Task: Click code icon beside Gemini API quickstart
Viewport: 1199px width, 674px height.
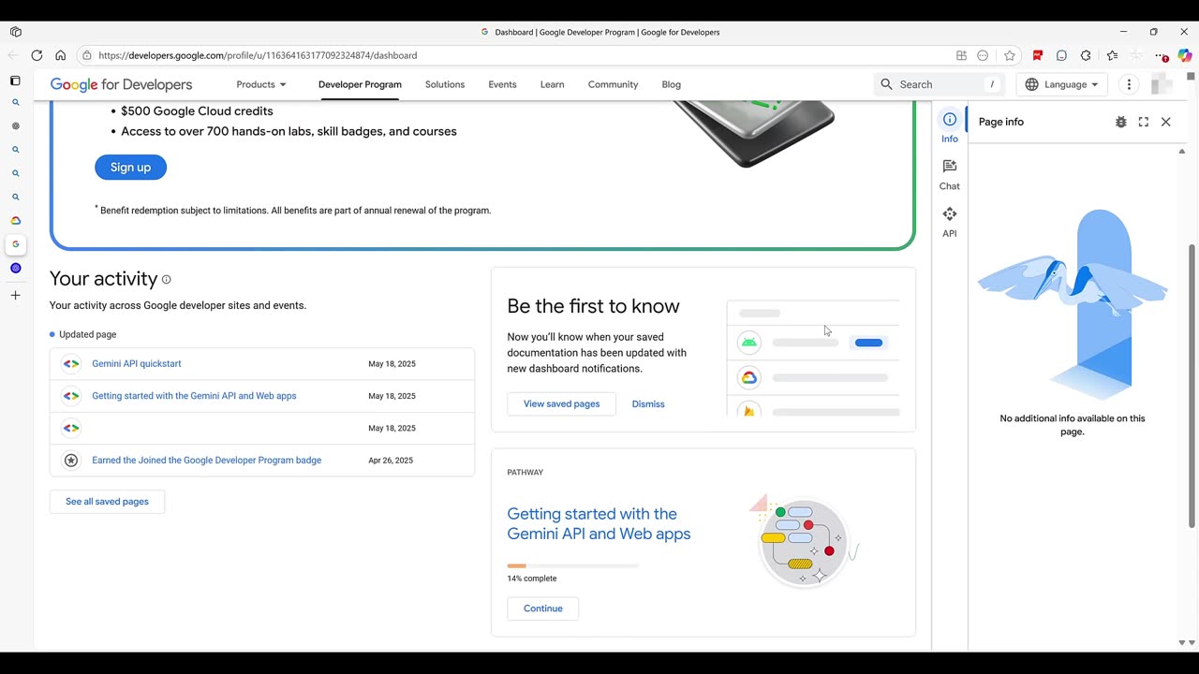Action: point(71,364)
